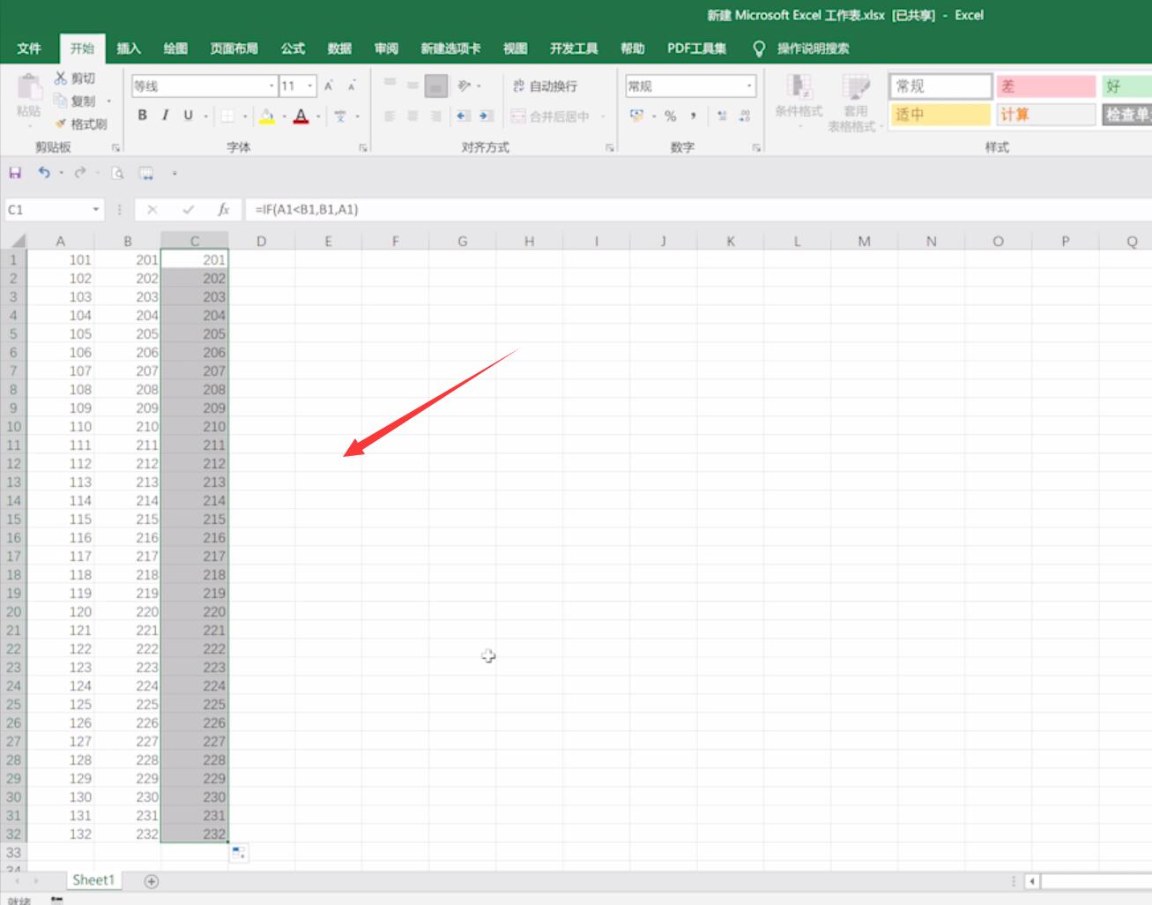Click the middle align icon

coord(412,85)
